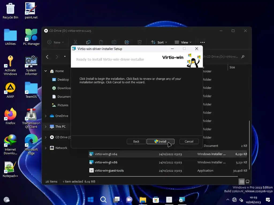Select the virtio-win-gt-x64 file
The width and height of the screenshot is (274, 205).
pos(106,154)
